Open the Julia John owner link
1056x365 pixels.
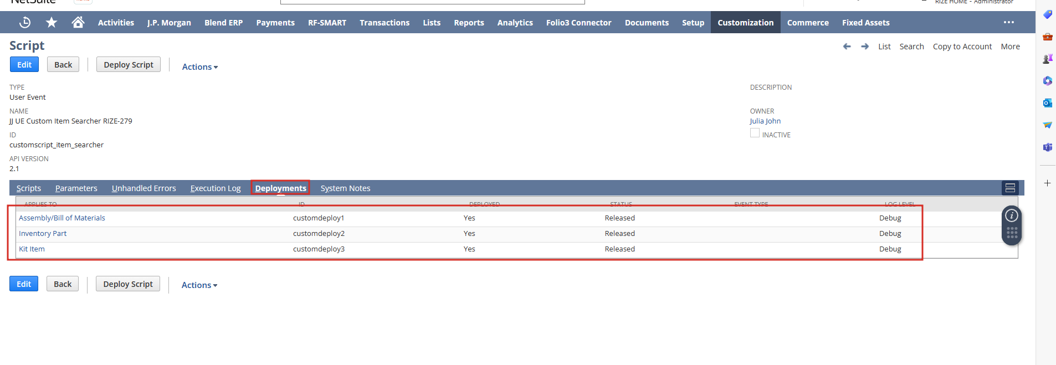(x=765, y=121)
